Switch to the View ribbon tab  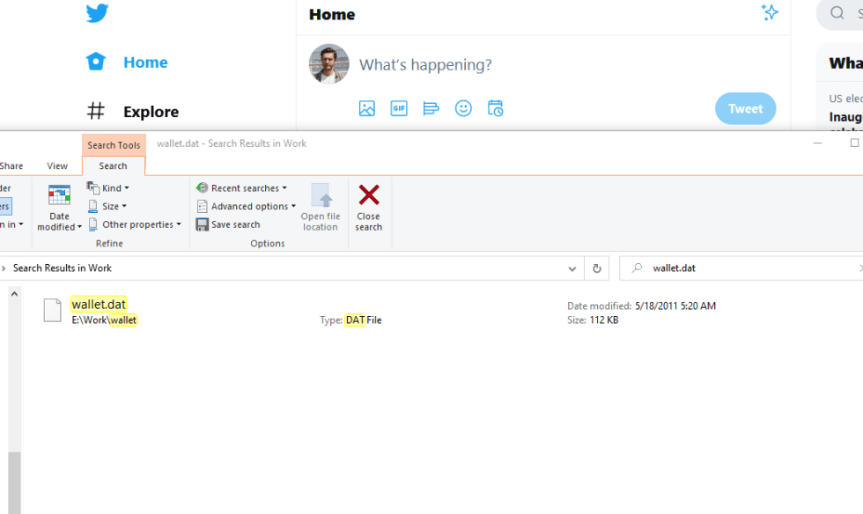pyautogui.click(x=57, y=165)
